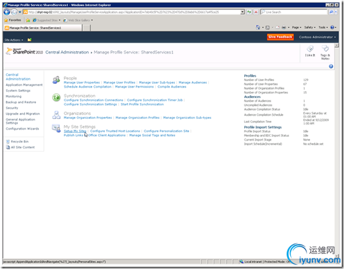Open Manage Social Tags and Notes link
Image resolution: width=344 pixels, height=269 pixels.
(153, 136)
